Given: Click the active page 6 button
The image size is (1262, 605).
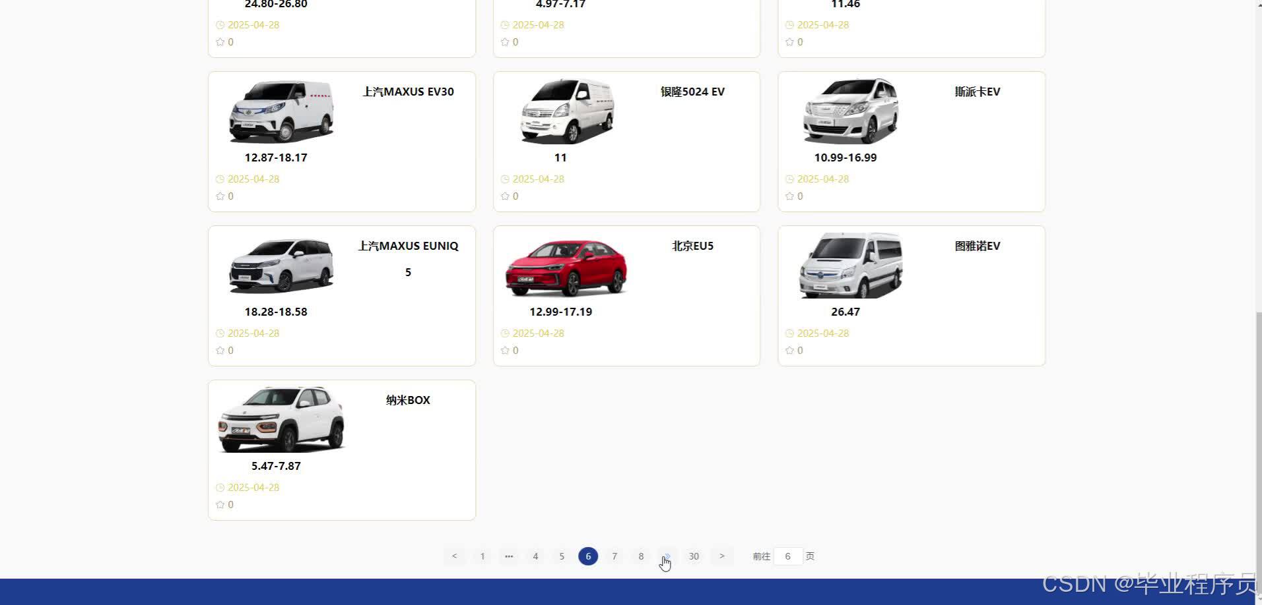Looking at the screenshot, I should coord(588,556).
